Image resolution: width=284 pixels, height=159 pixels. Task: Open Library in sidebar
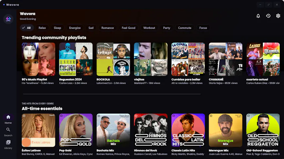click(8, 145)
